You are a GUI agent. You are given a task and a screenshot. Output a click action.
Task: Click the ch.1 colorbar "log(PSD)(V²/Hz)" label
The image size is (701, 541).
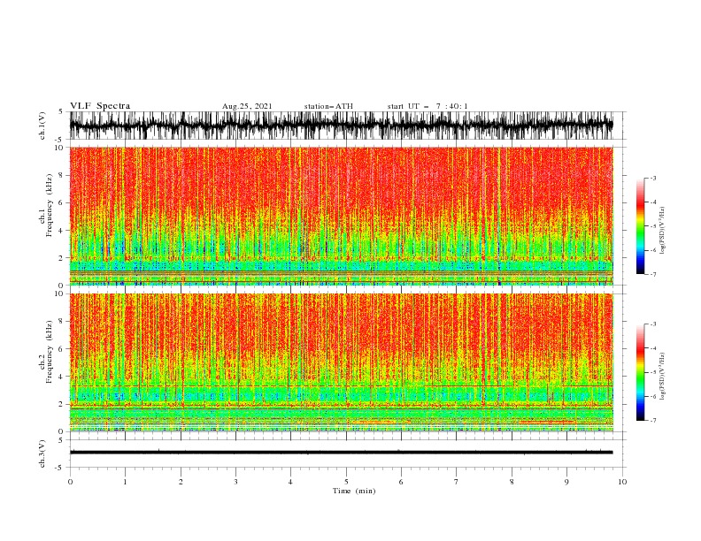click(x=662, y=231)
